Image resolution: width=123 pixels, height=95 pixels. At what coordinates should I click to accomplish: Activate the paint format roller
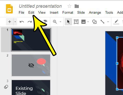pos(45,21)
